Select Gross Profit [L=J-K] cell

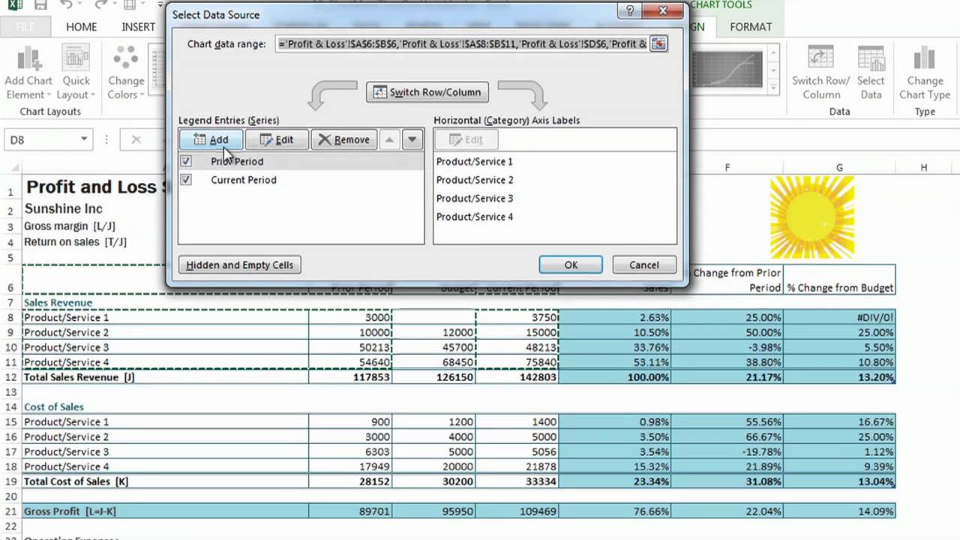click(x=166, y=511)
